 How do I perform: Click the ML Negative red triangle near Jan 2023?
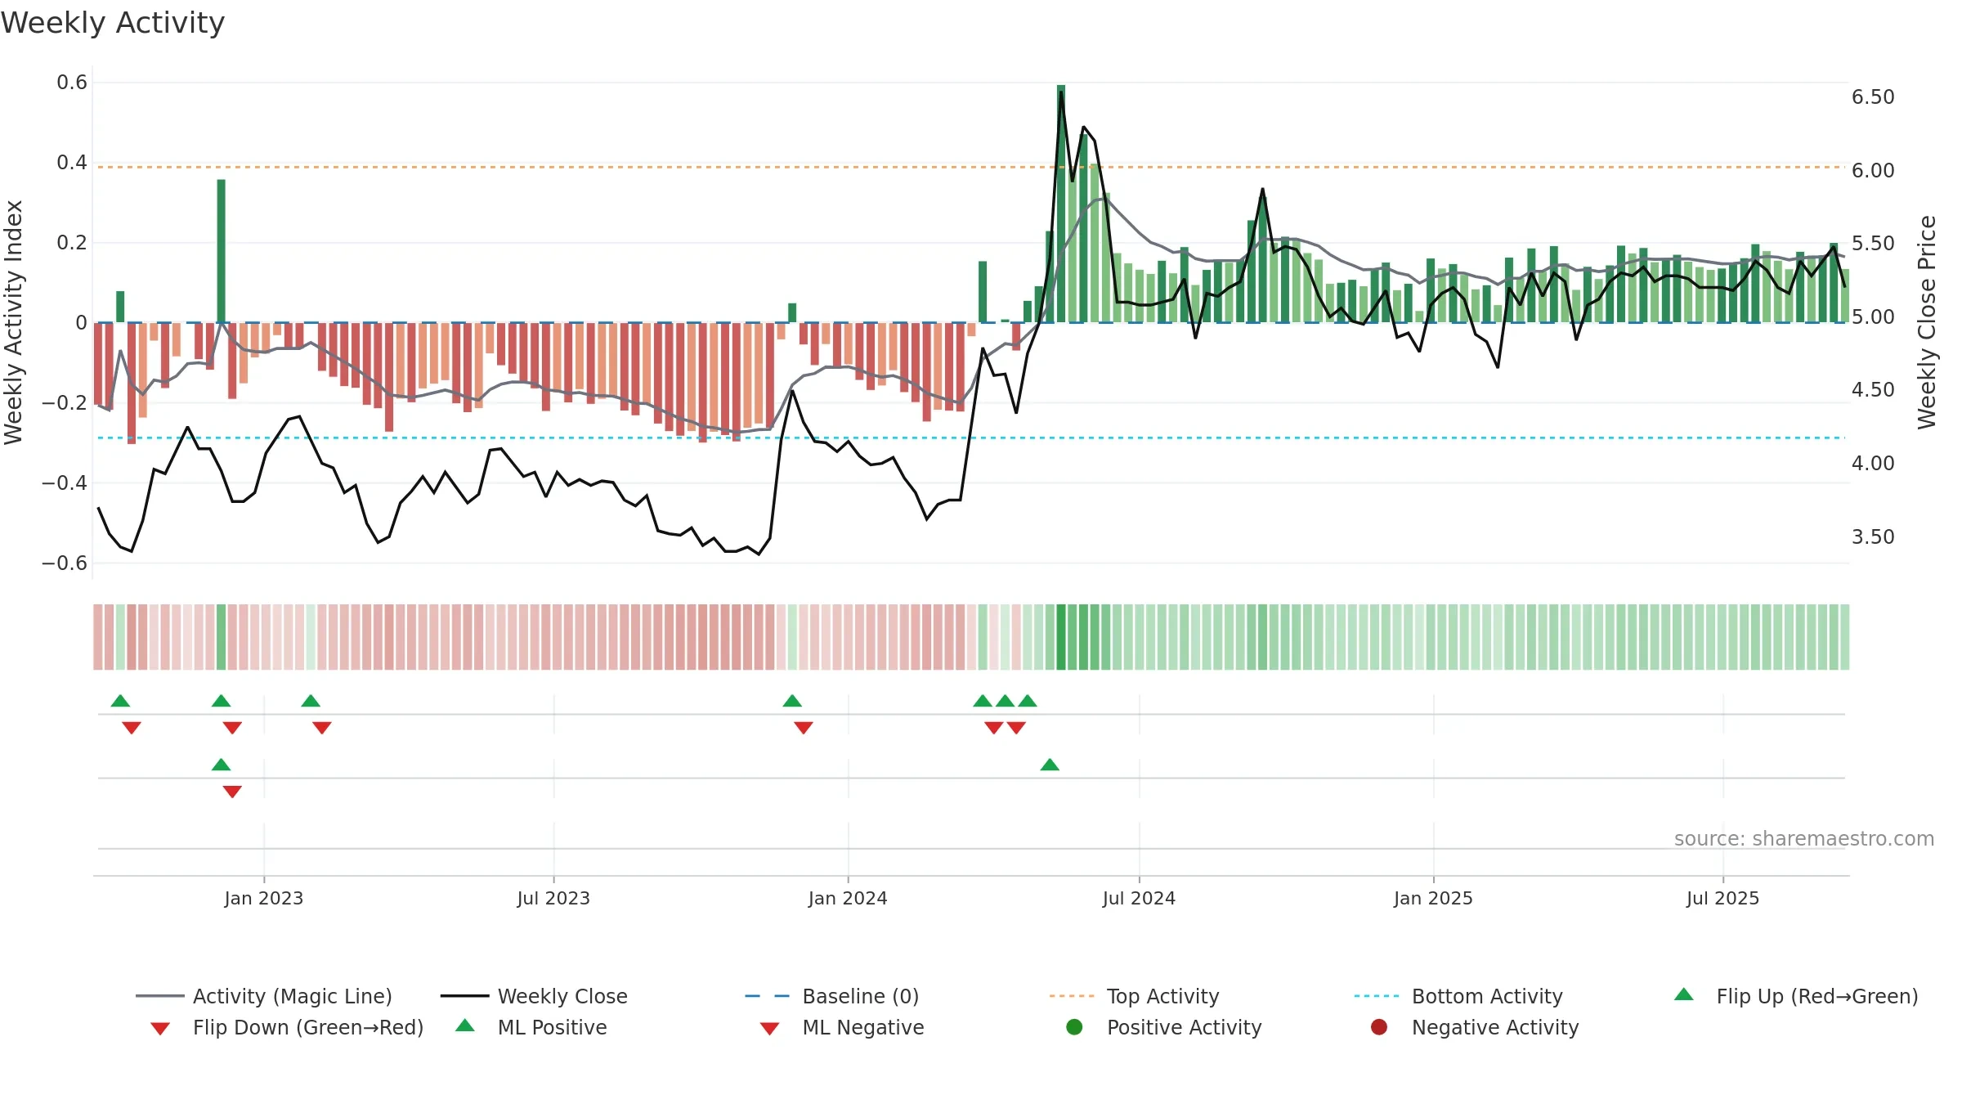click(x=232, y=792)
